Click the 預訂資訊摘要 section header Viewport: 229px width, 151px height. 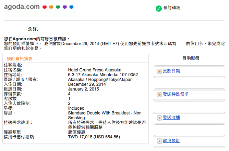tap(20, 59)
